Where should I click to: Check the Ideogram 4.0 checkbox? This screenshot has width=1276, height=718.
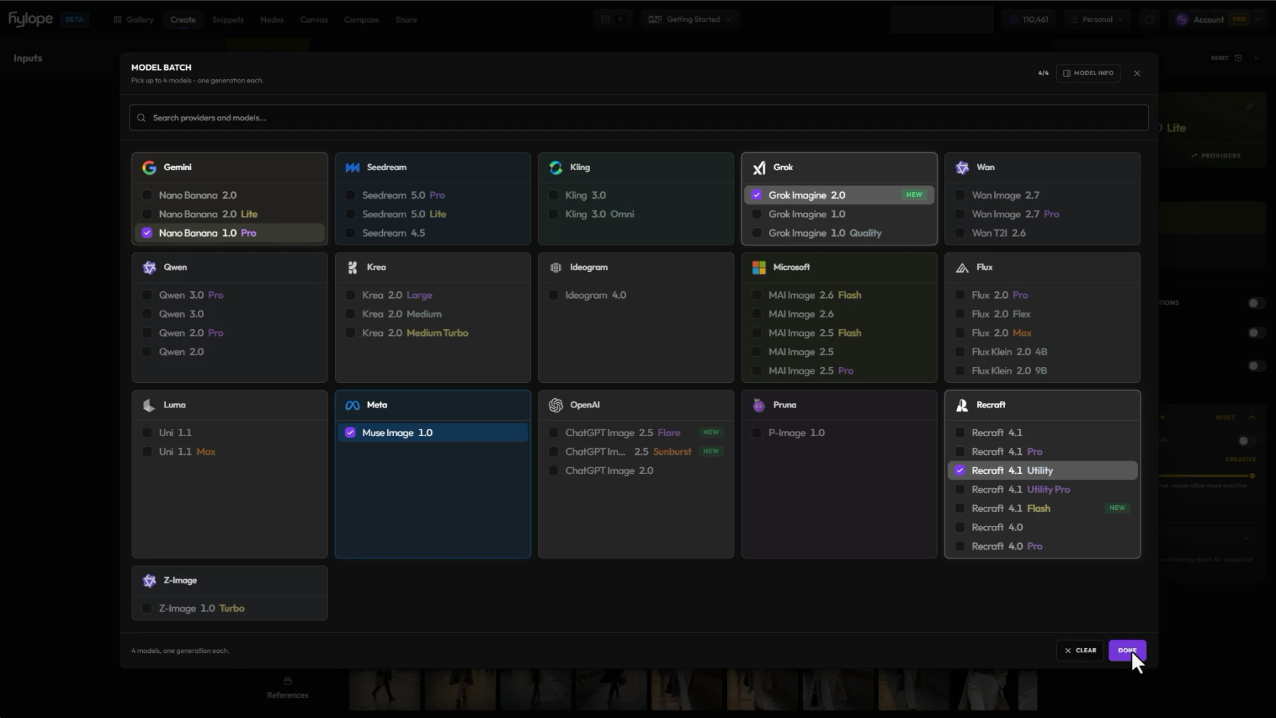[554, 295]
